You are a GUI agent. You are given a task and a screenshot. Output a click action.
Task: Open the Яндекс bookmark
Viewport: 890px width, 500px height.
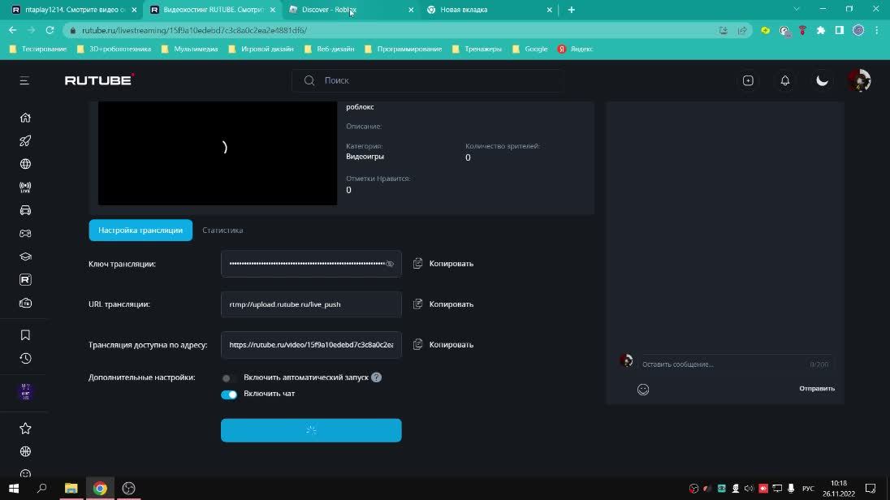[x=575, y=49]
